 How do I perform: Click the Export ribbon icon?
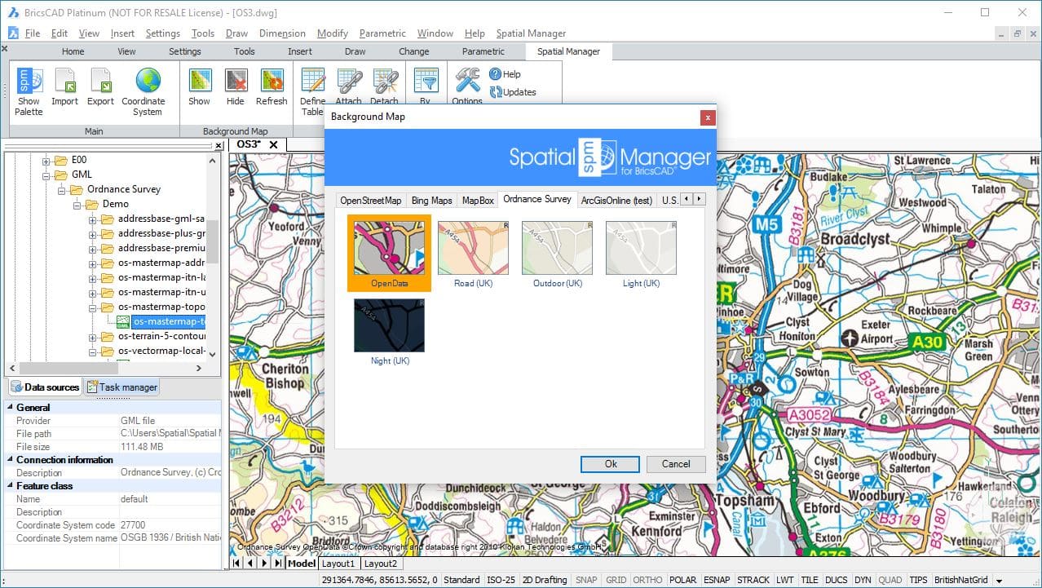[x=101, y=80]
